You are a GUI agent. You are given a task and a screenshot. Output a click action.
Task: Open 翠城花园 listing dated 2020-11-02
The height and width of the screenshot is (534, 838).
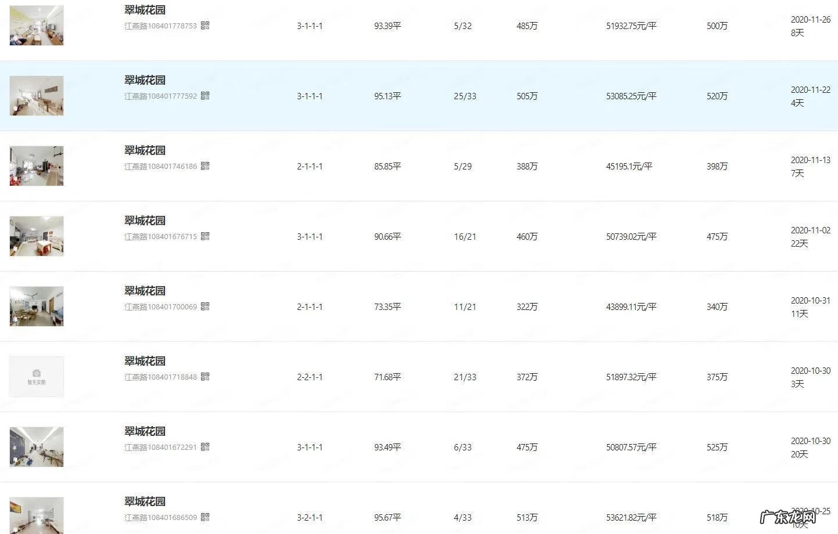coord(144,220)
